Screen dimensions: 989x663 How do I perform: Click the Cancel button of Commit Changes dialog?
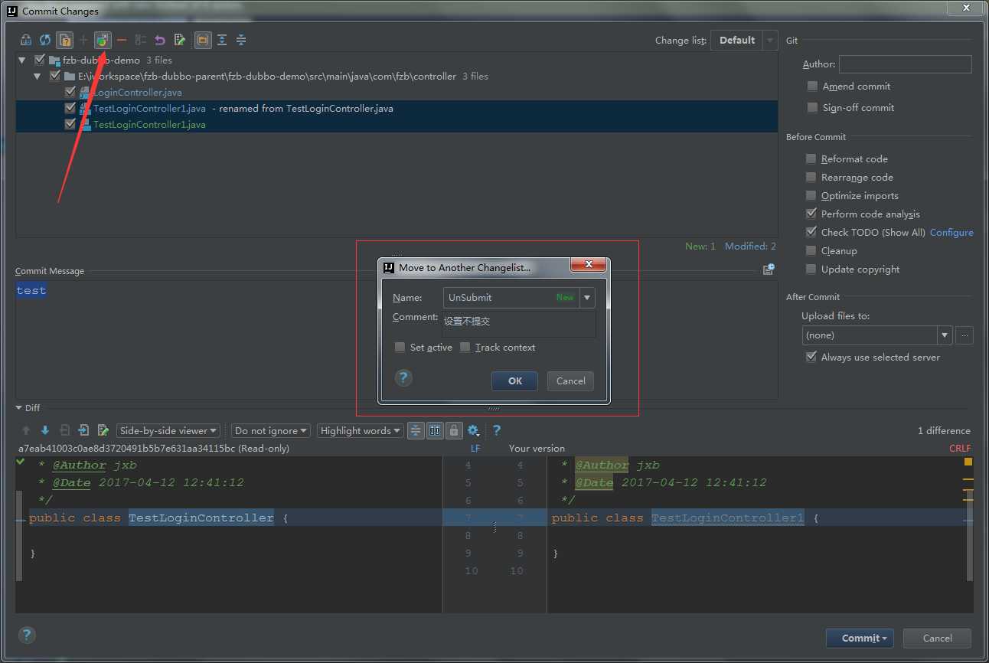[937, 638]
